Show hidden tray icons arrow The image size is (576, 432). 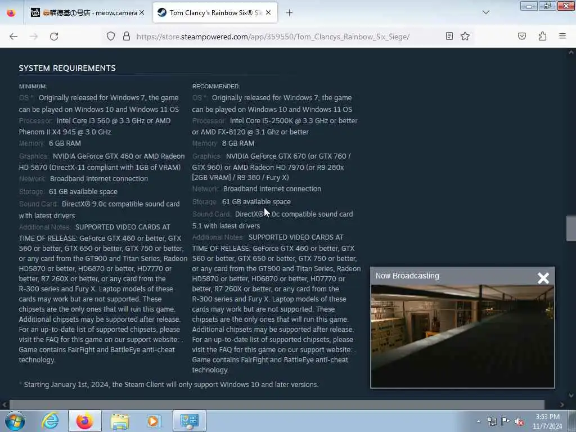[x=478, y=421]
